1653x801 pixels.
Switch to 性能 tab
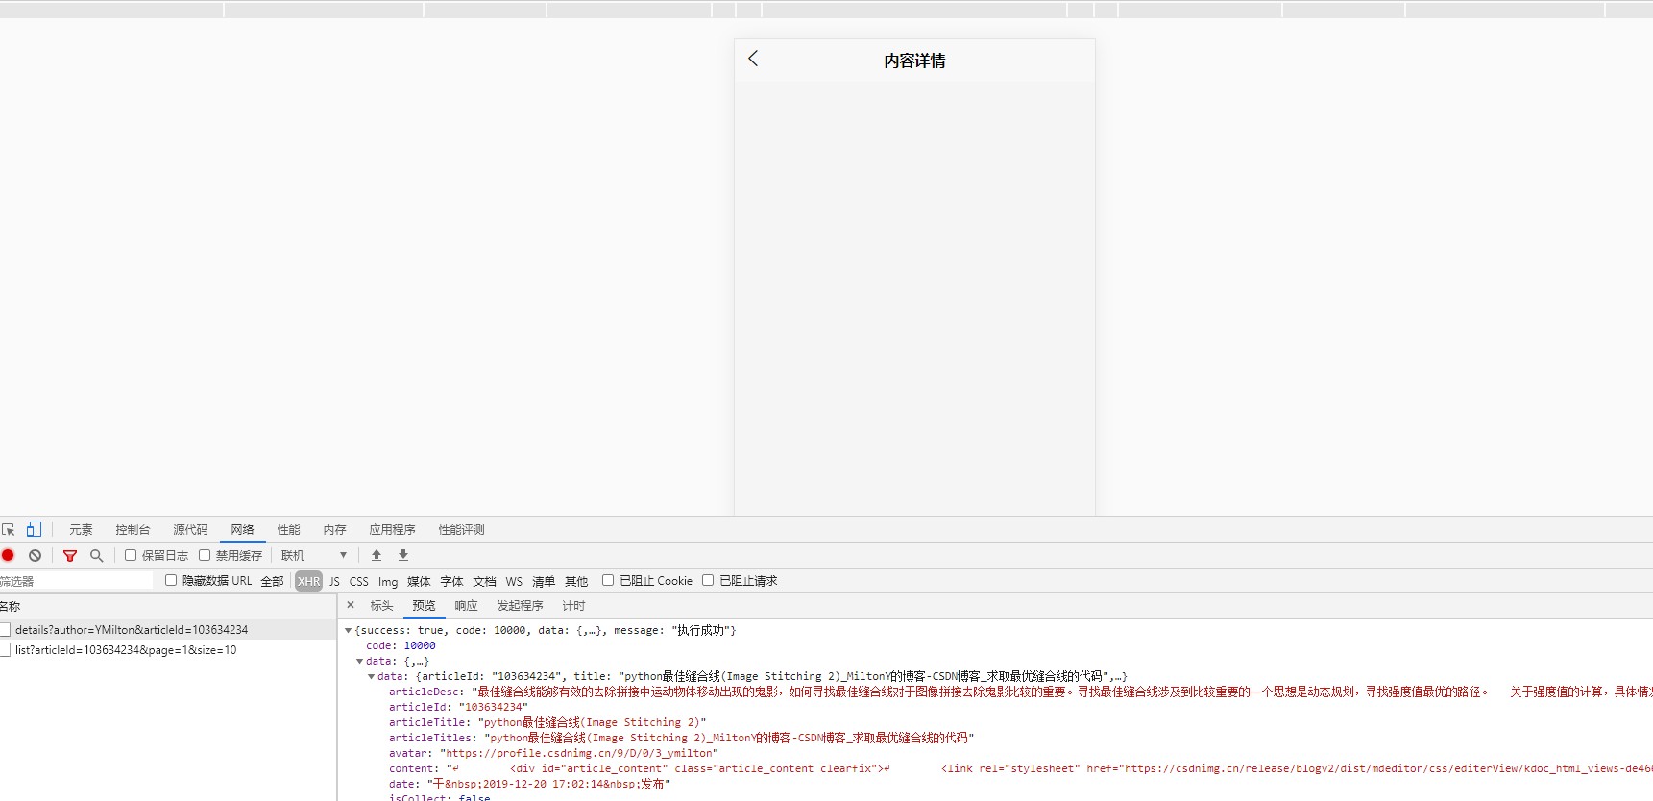[x=288, y=529]
